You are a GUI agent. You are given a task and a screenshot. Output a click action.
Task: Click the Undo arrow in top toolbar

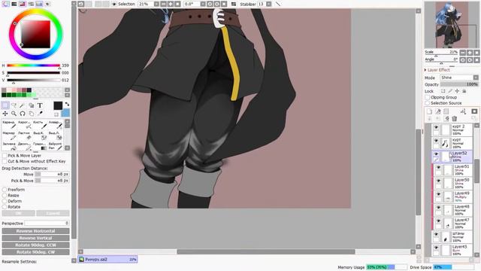click(x=81, y=4)
